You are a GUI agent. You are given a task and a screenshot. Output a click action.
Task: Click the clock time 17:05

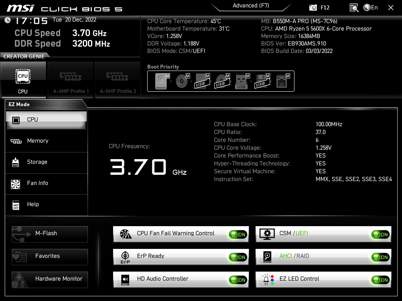(31, 21)
